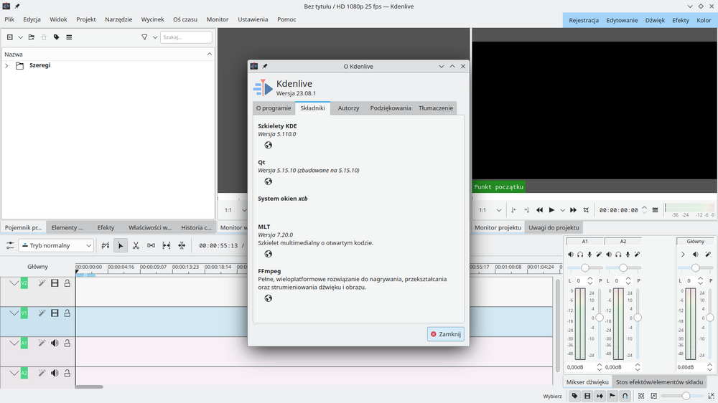The image size is (718, 403).
Task: Click the Zamknij button
Action: click(x=445, y=334)
